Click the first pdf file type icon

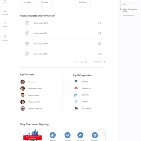click(27, 33)
